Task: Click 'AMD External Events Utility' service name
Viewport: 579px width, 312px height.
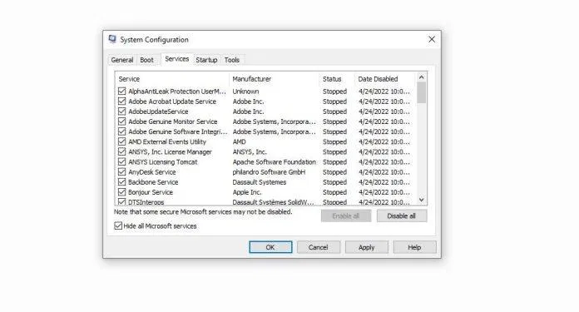Action: [x=167, y=141]
